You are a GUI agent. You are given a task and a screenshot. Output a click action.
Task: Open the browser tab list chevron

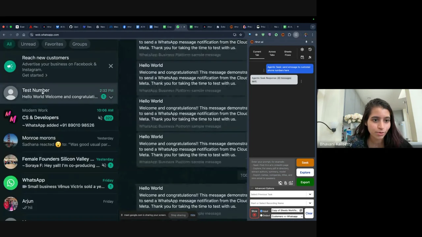click(313, 27)
